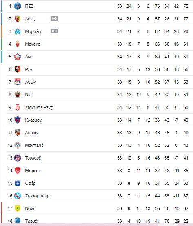This screenshot has height=226, width=193.
Task: Select the Μονακό club badge
Action: (18, 44)
